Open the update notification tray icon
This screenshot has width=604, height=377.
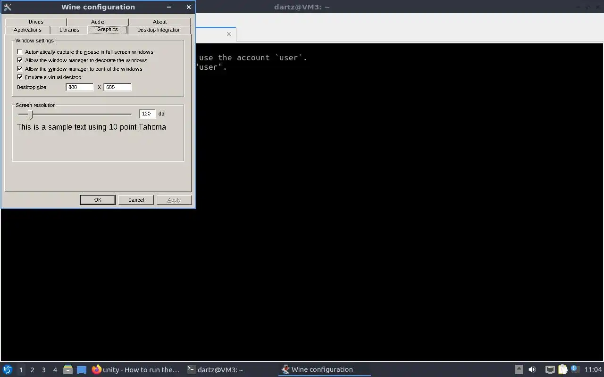click(x=575, y=369)
